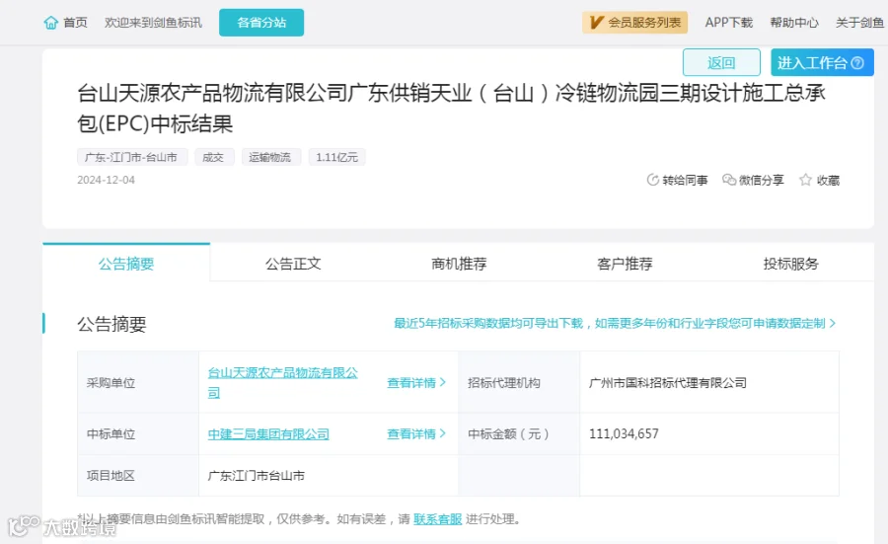
Task: Select the 111,034,657 amount value
Action: (625, 434)
